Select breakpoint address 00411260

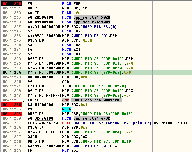(12, 4)
